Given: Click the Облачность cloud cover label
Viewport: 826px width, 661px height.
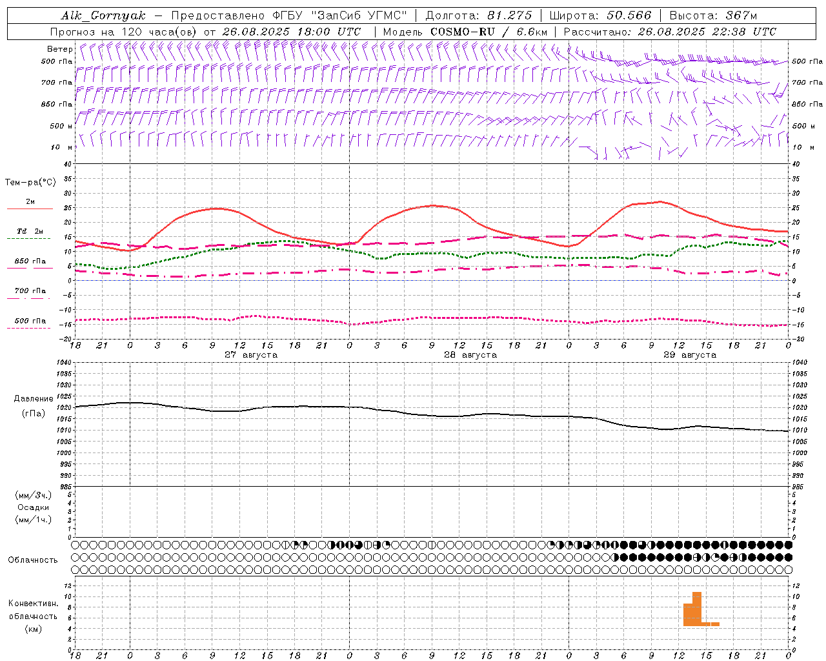Looking at the screenshot, I should point(33,560).
